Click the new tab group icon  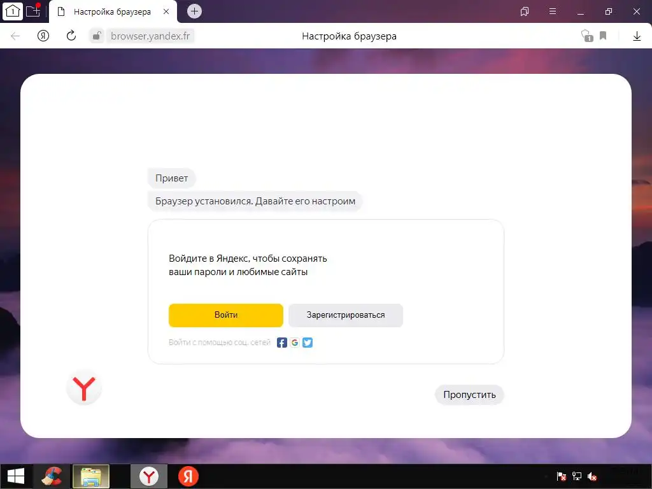pos(33,11)
